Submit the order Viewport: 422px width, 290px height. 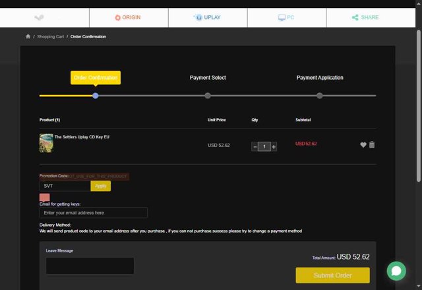332,275
